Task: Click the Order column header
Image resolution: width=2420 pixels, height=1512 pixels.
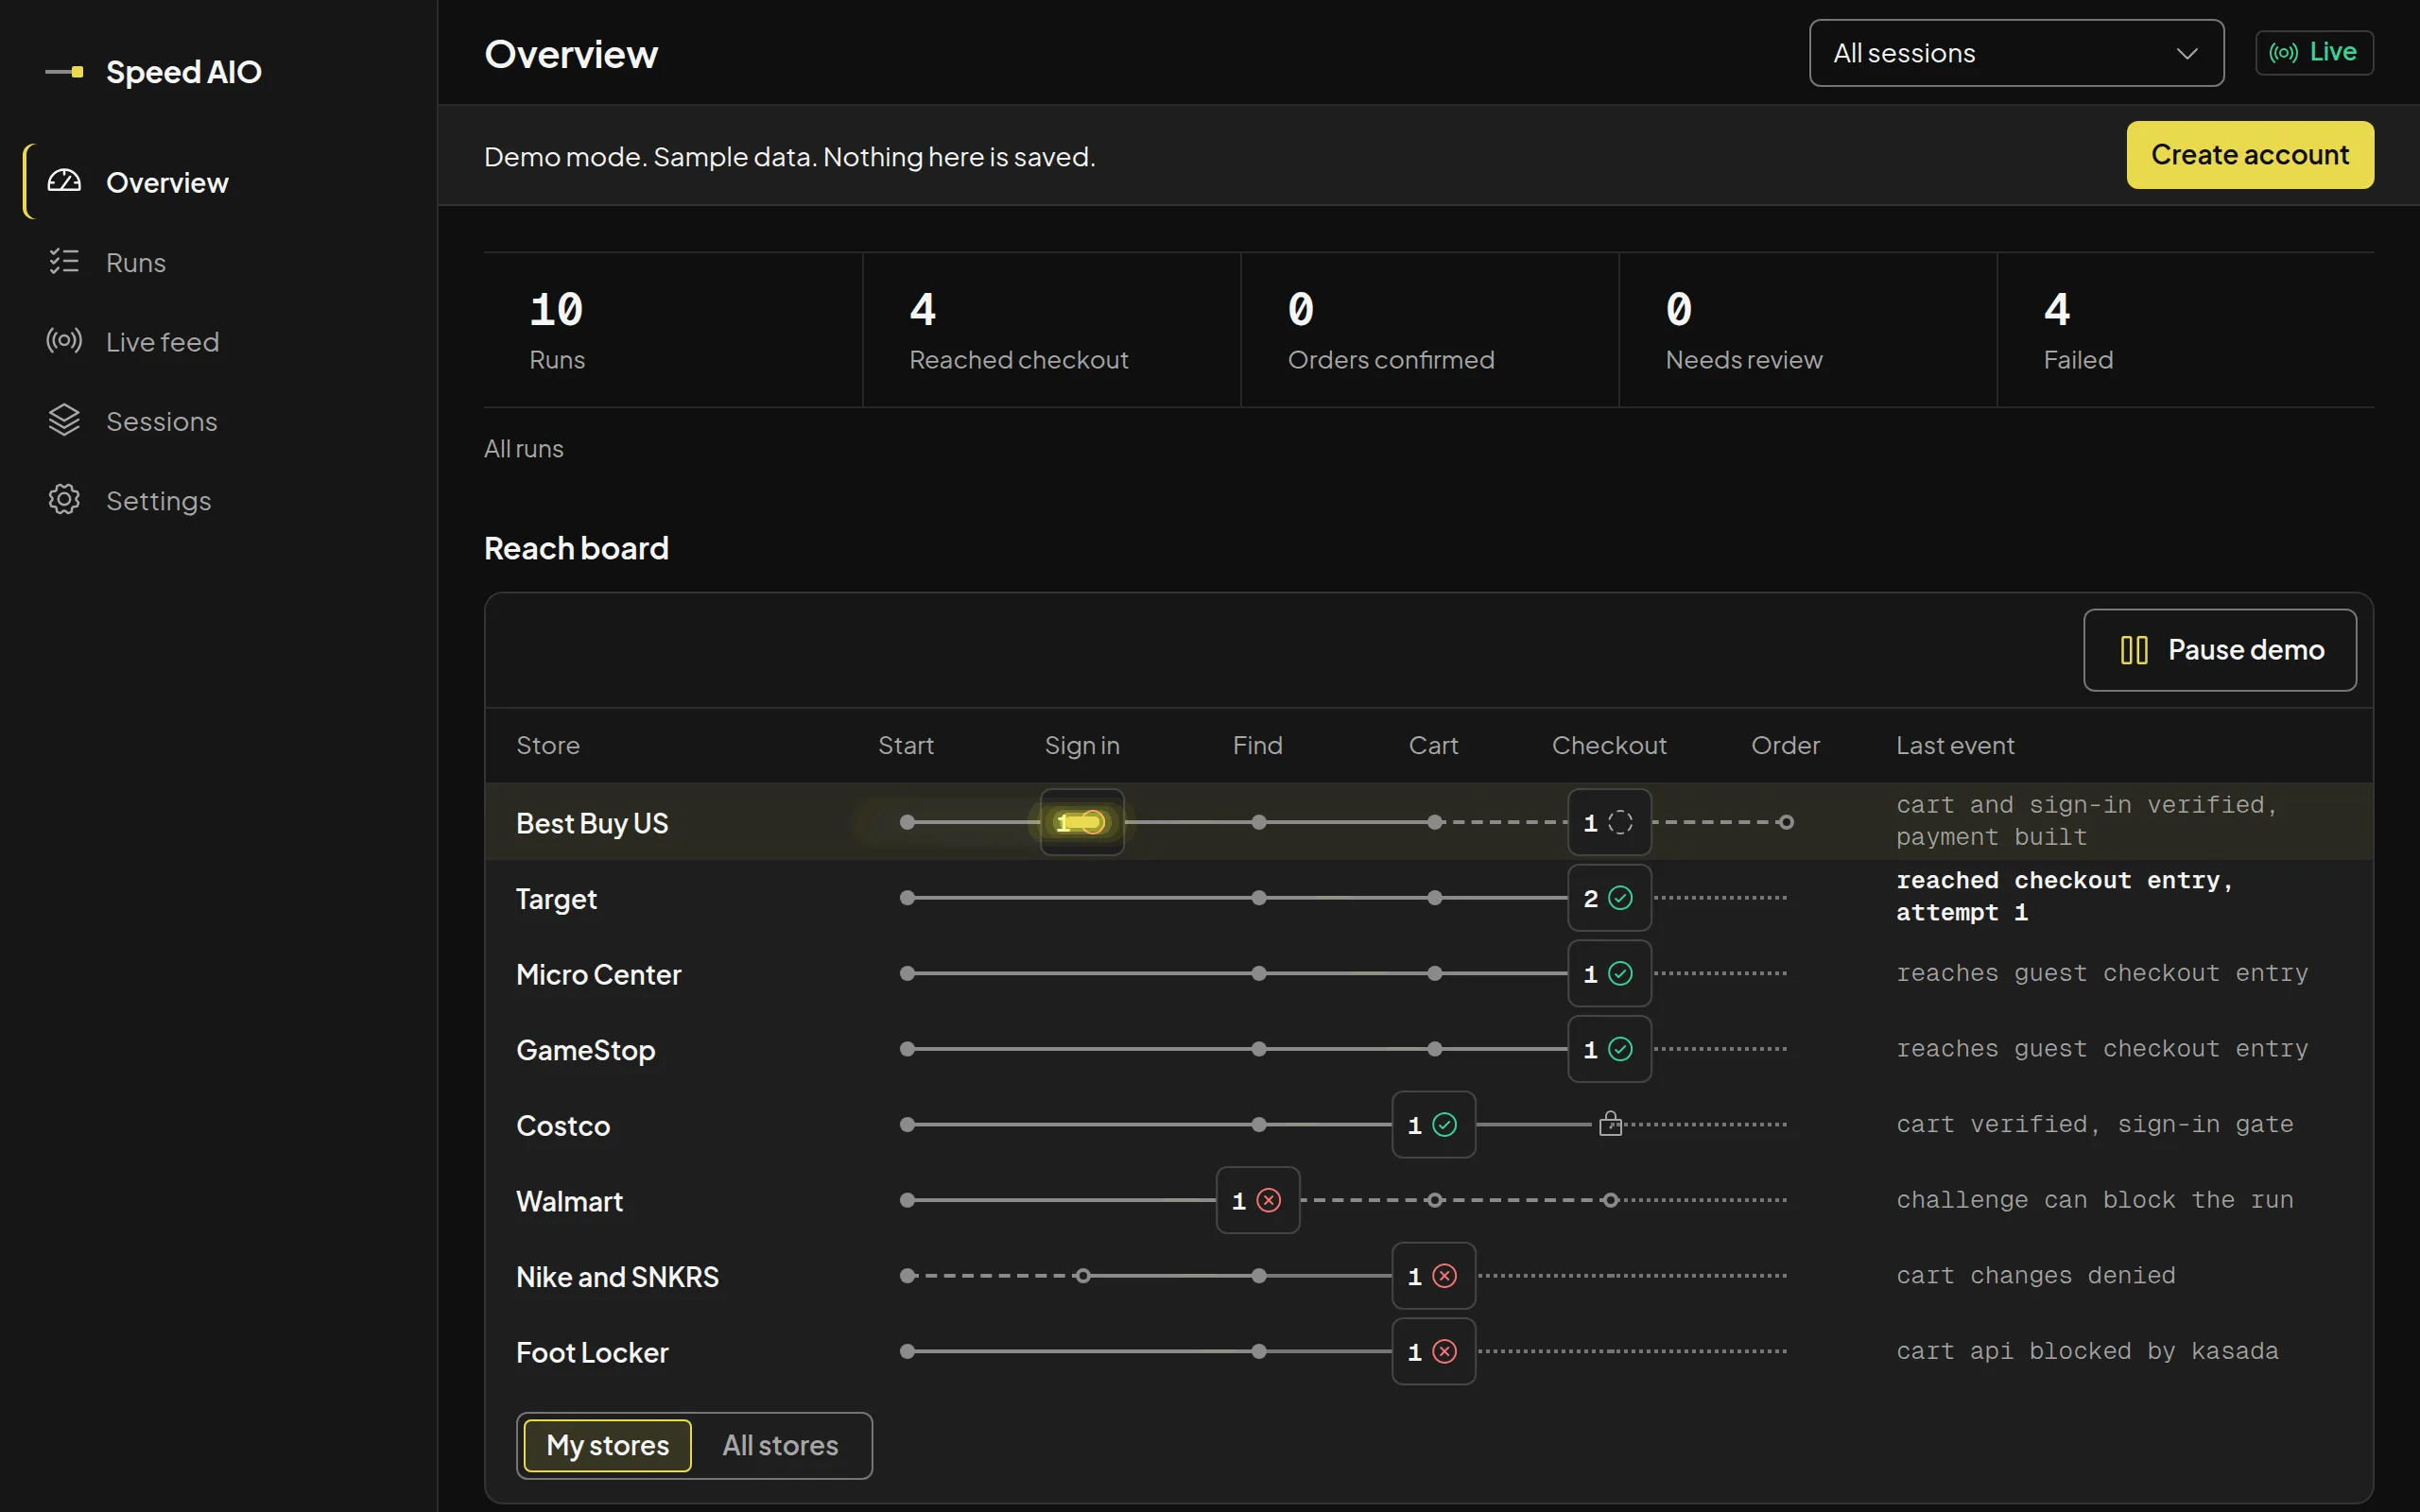Action: tap(1785, 745)
